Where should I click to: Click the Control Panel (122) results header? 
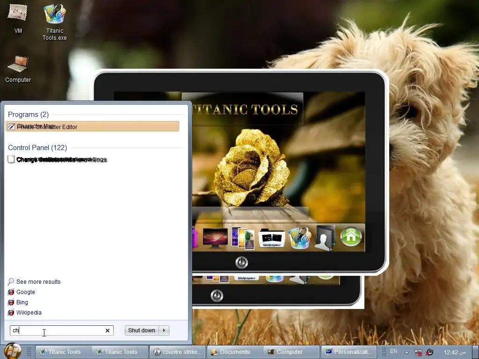click(x=37, y=148)
